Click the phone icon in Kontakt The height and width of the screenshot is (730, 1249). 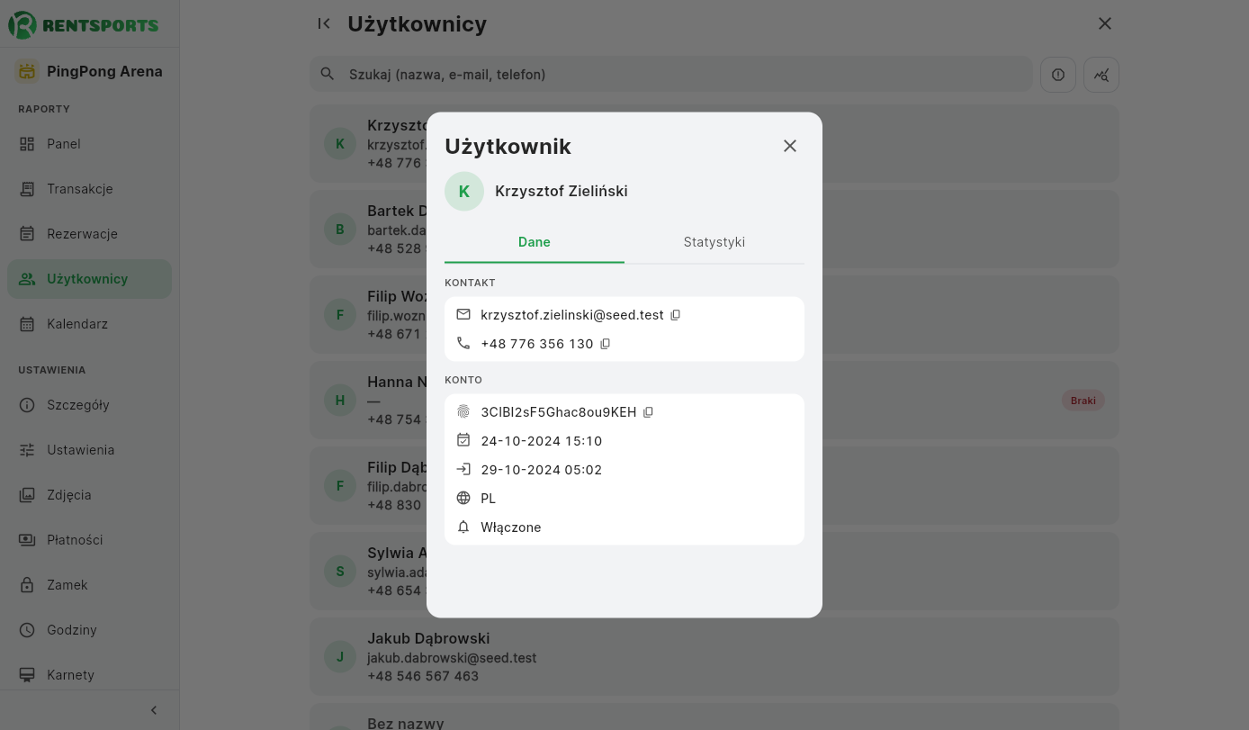(x=463, y=343)
